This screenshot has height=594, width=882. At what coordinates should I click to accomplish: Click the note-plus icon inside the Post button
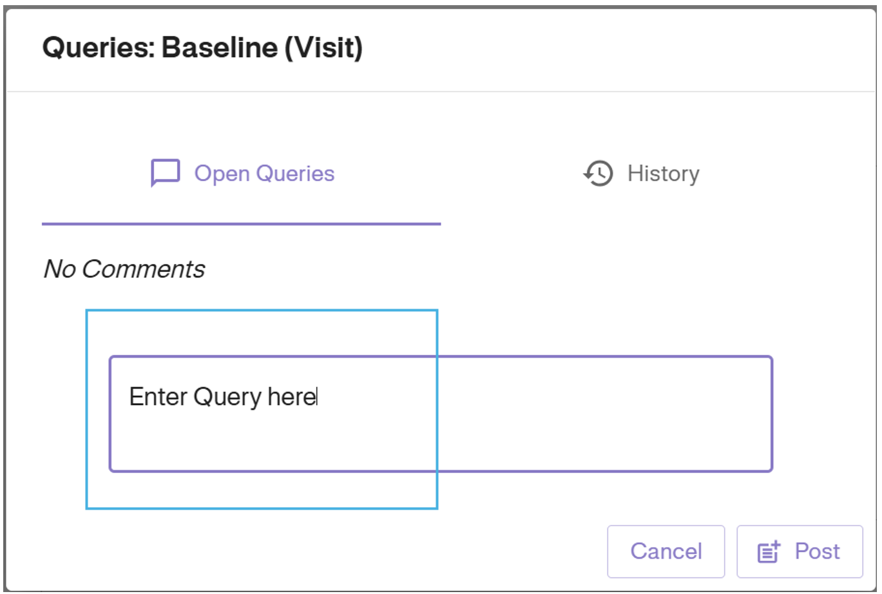click(768, 551)
